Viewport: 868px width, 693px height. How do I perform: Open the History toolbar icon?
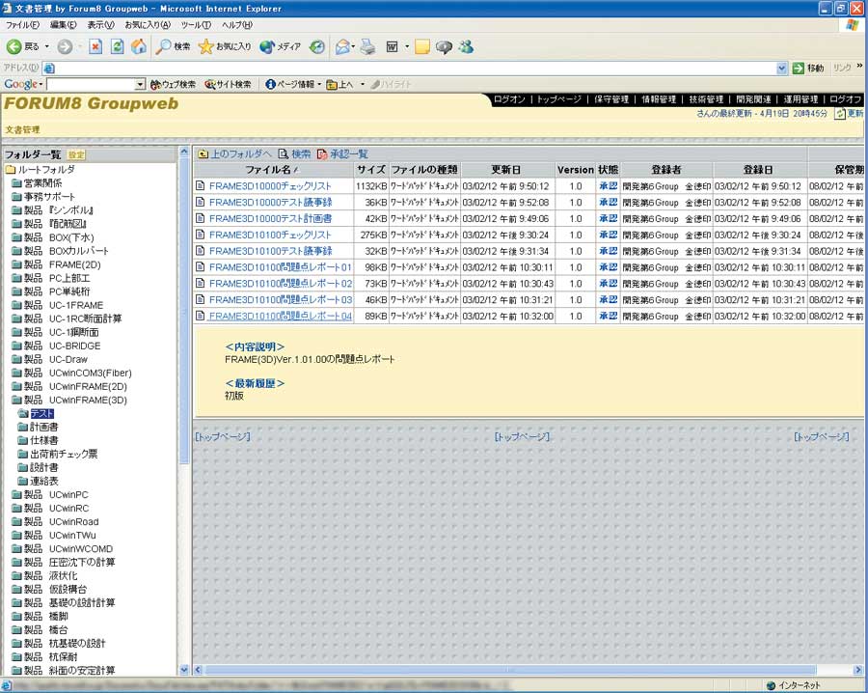tap(316, 47)
